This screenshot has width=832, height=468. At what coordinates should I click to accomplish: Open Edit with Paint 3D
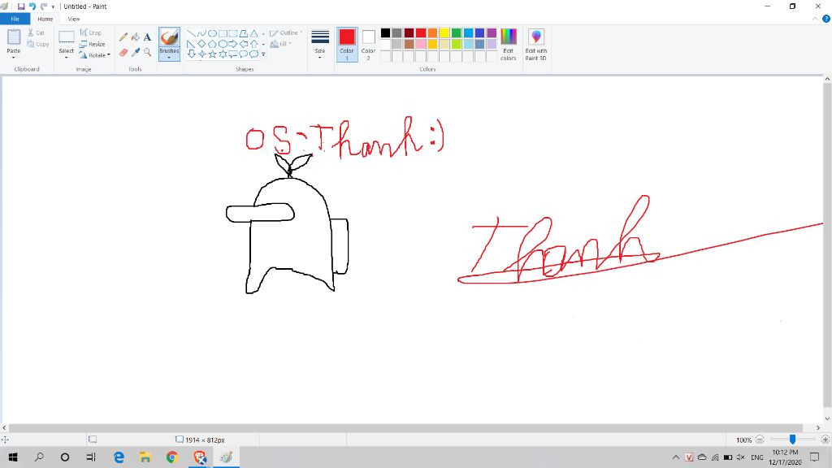536,45
